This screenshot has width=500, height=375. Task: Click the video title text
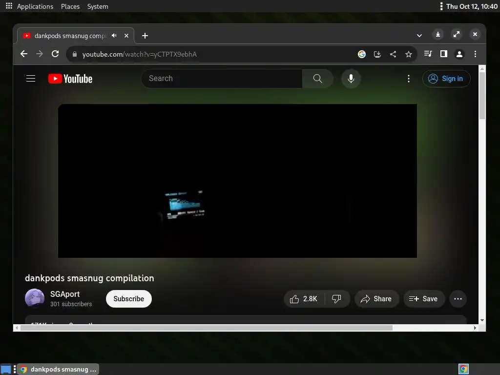tap(90, 278)
